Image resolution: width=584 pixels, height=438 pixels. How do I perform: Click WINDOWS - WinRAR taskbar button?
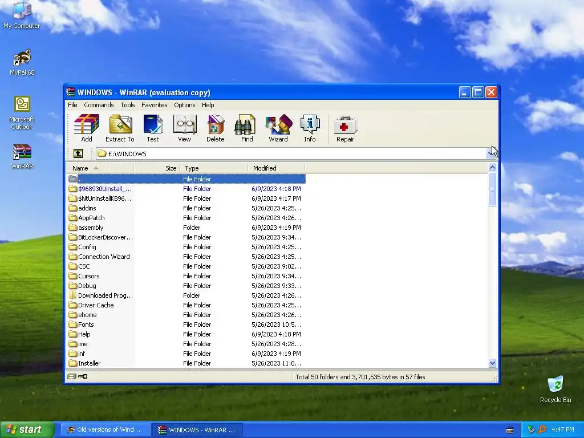point(197,429)
